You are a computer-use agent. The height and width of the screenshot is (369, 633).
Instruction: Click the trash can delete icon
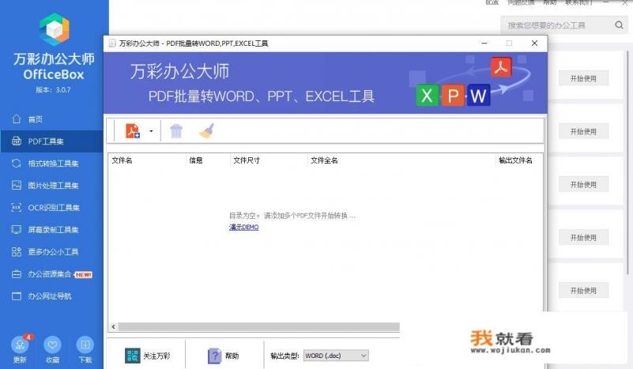tap(176, 131)
